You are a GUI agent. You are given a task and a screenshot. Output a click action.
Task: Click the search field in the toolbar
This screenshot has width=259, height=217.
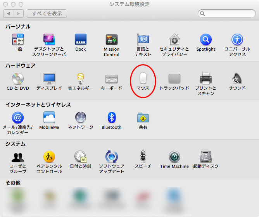coord(228,14)
